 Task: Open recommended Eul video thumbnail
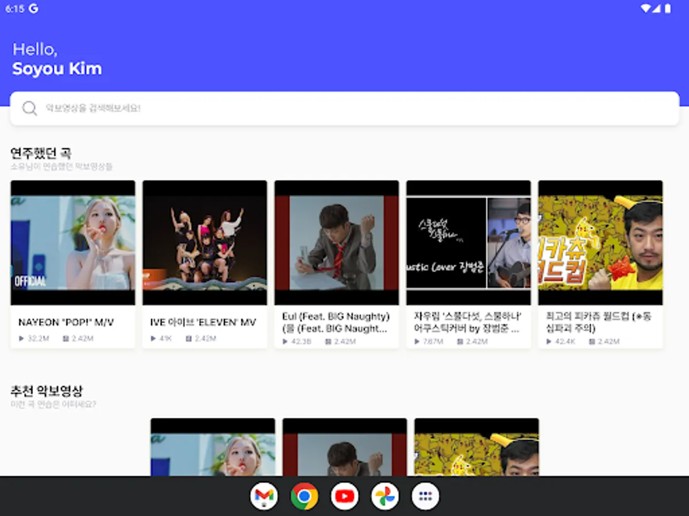tap(344, 447)
